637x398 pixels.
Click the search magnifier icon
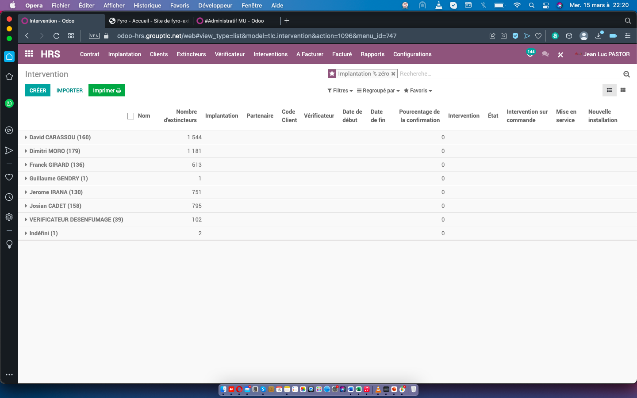coord(626,74)
